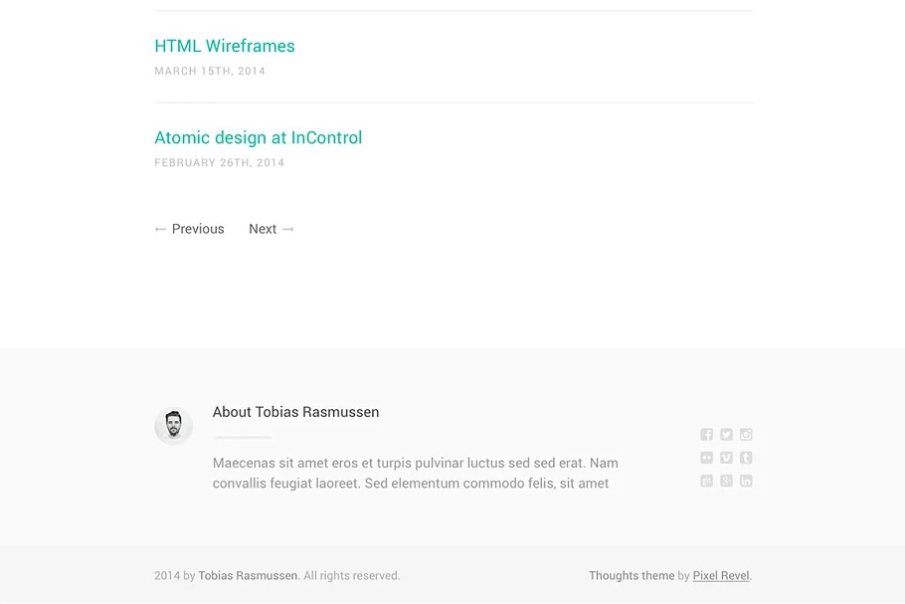Click the author avatar photo

[x=173, y=426]
